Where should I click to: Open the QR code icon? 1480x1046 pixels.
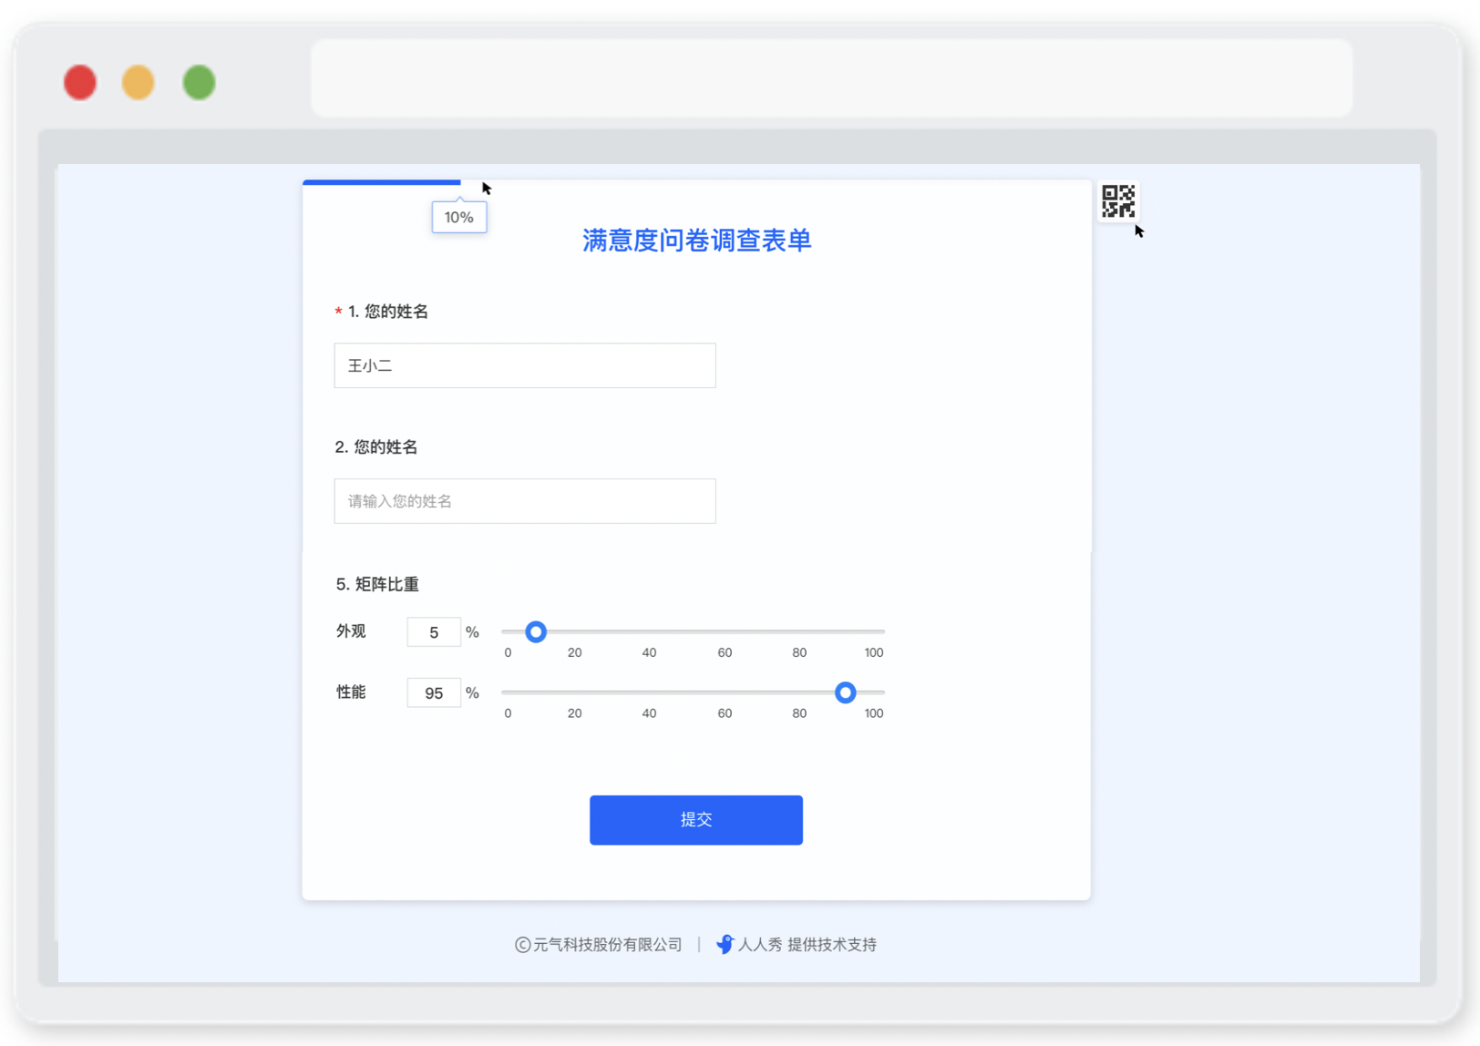1118,201
